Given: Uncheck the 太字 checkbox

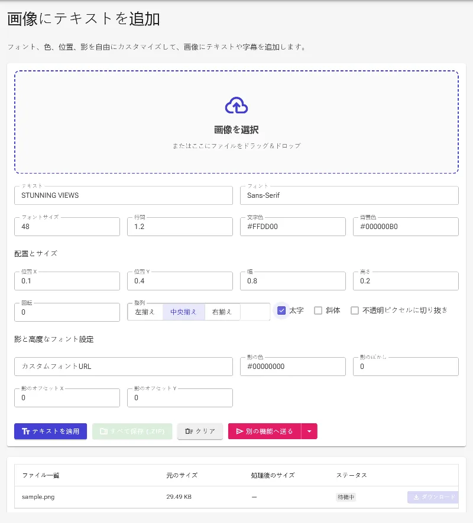Looking at the screenshot, I should click(x=281, y=310).
